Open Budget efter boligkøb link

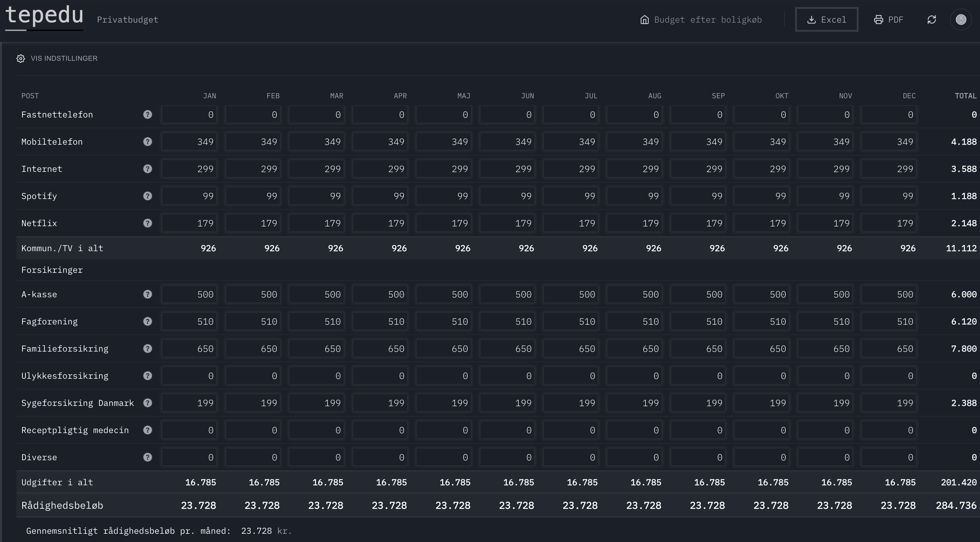point(701,20)
